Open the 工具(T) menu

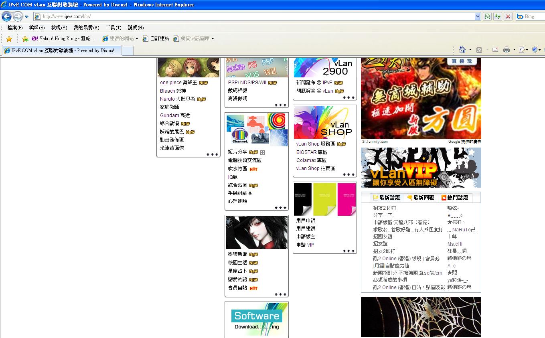click(113, 28)
